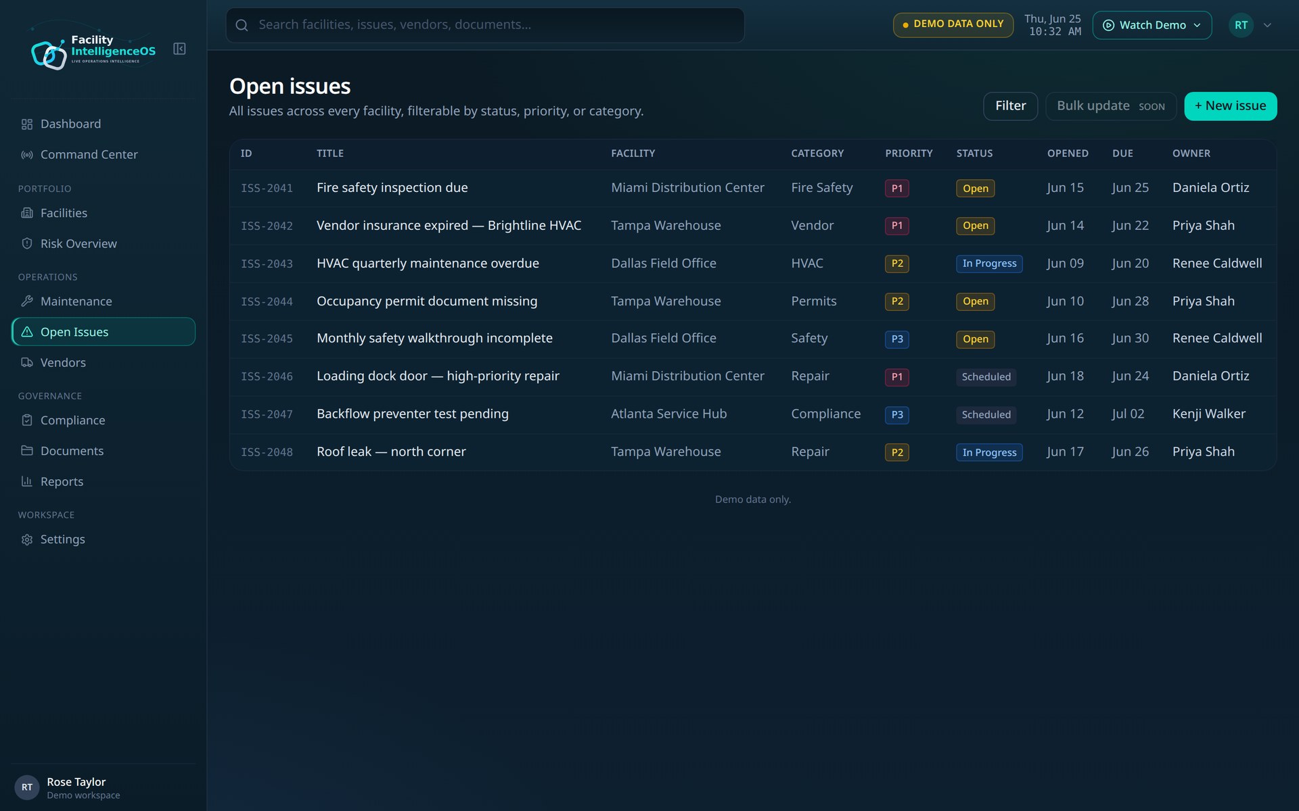1299x811 pixels.
Task: Click the P2 badge on ISS-2044
Action: pyautogui.click(x=896, y=301)
